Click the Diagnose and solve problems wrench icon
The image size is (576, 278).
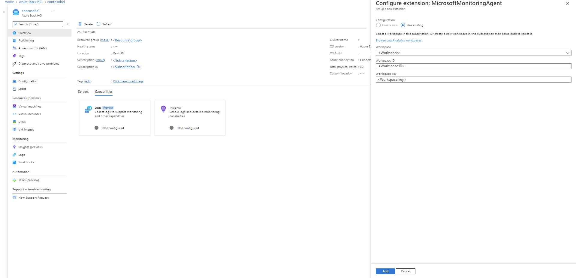click(14, 64)
